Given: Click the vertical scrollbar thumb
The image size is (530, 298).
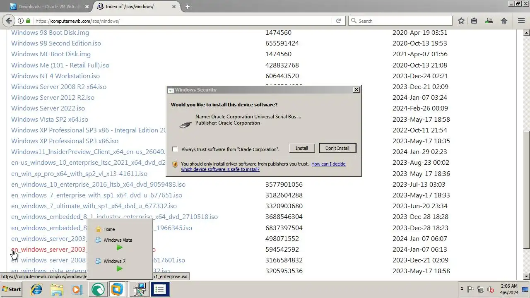Looking at the screenshot, I should (x=527, y=190).
